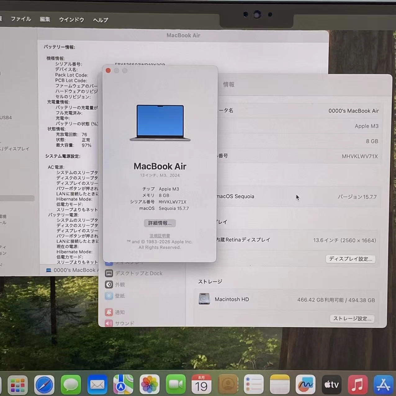Click the 内蔵Retinaディスプレイ label
This screenshot has height=396, width=396.
243,240
